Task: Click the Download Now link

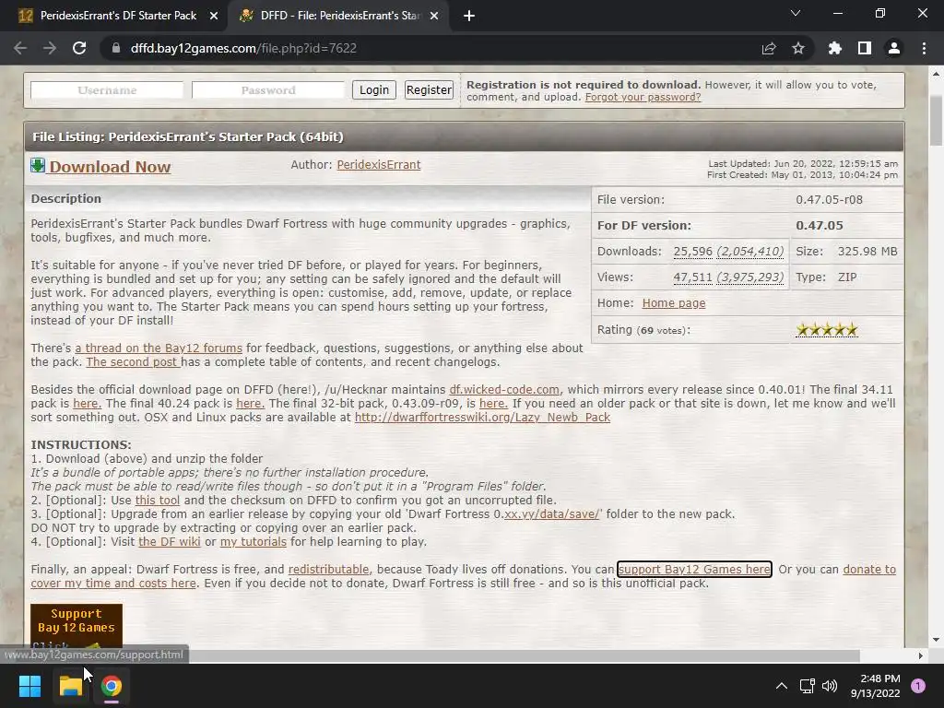Action: 110,167
